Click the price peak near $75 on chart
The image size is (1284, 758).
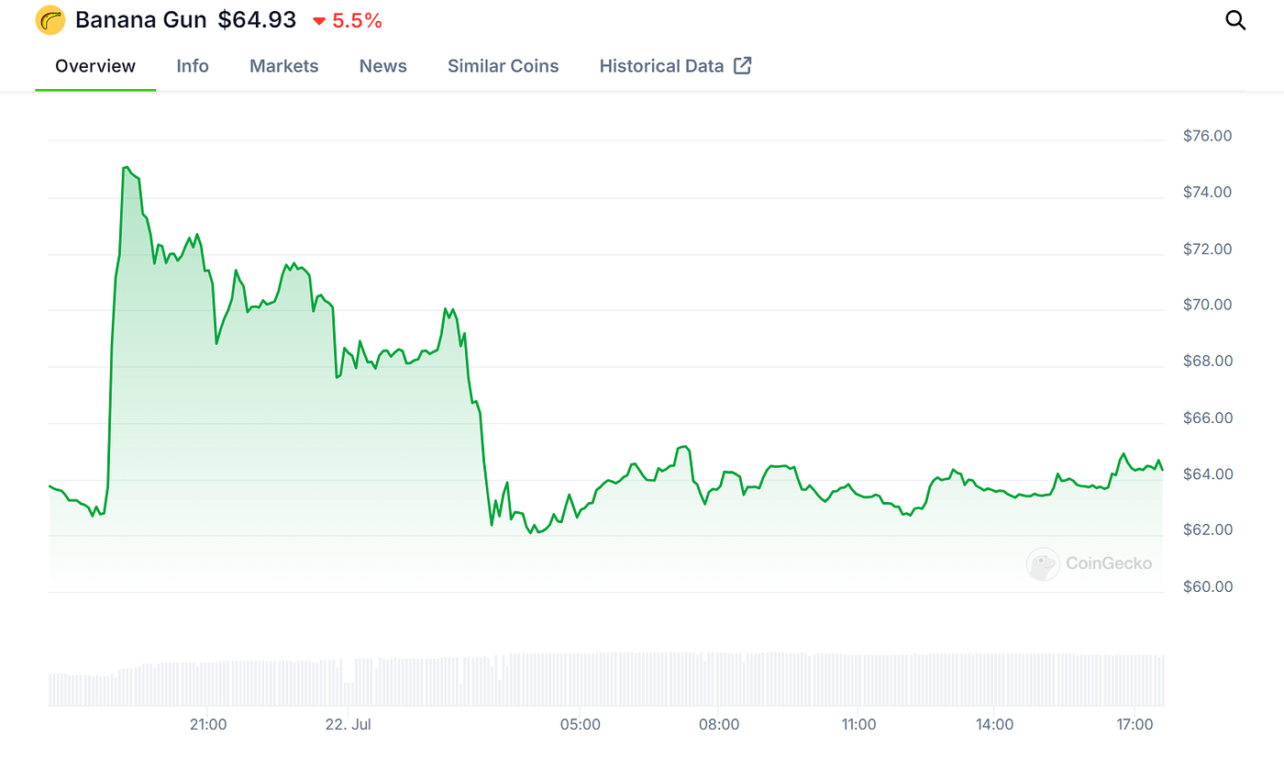pyautogui.click(x=126, y=167)
